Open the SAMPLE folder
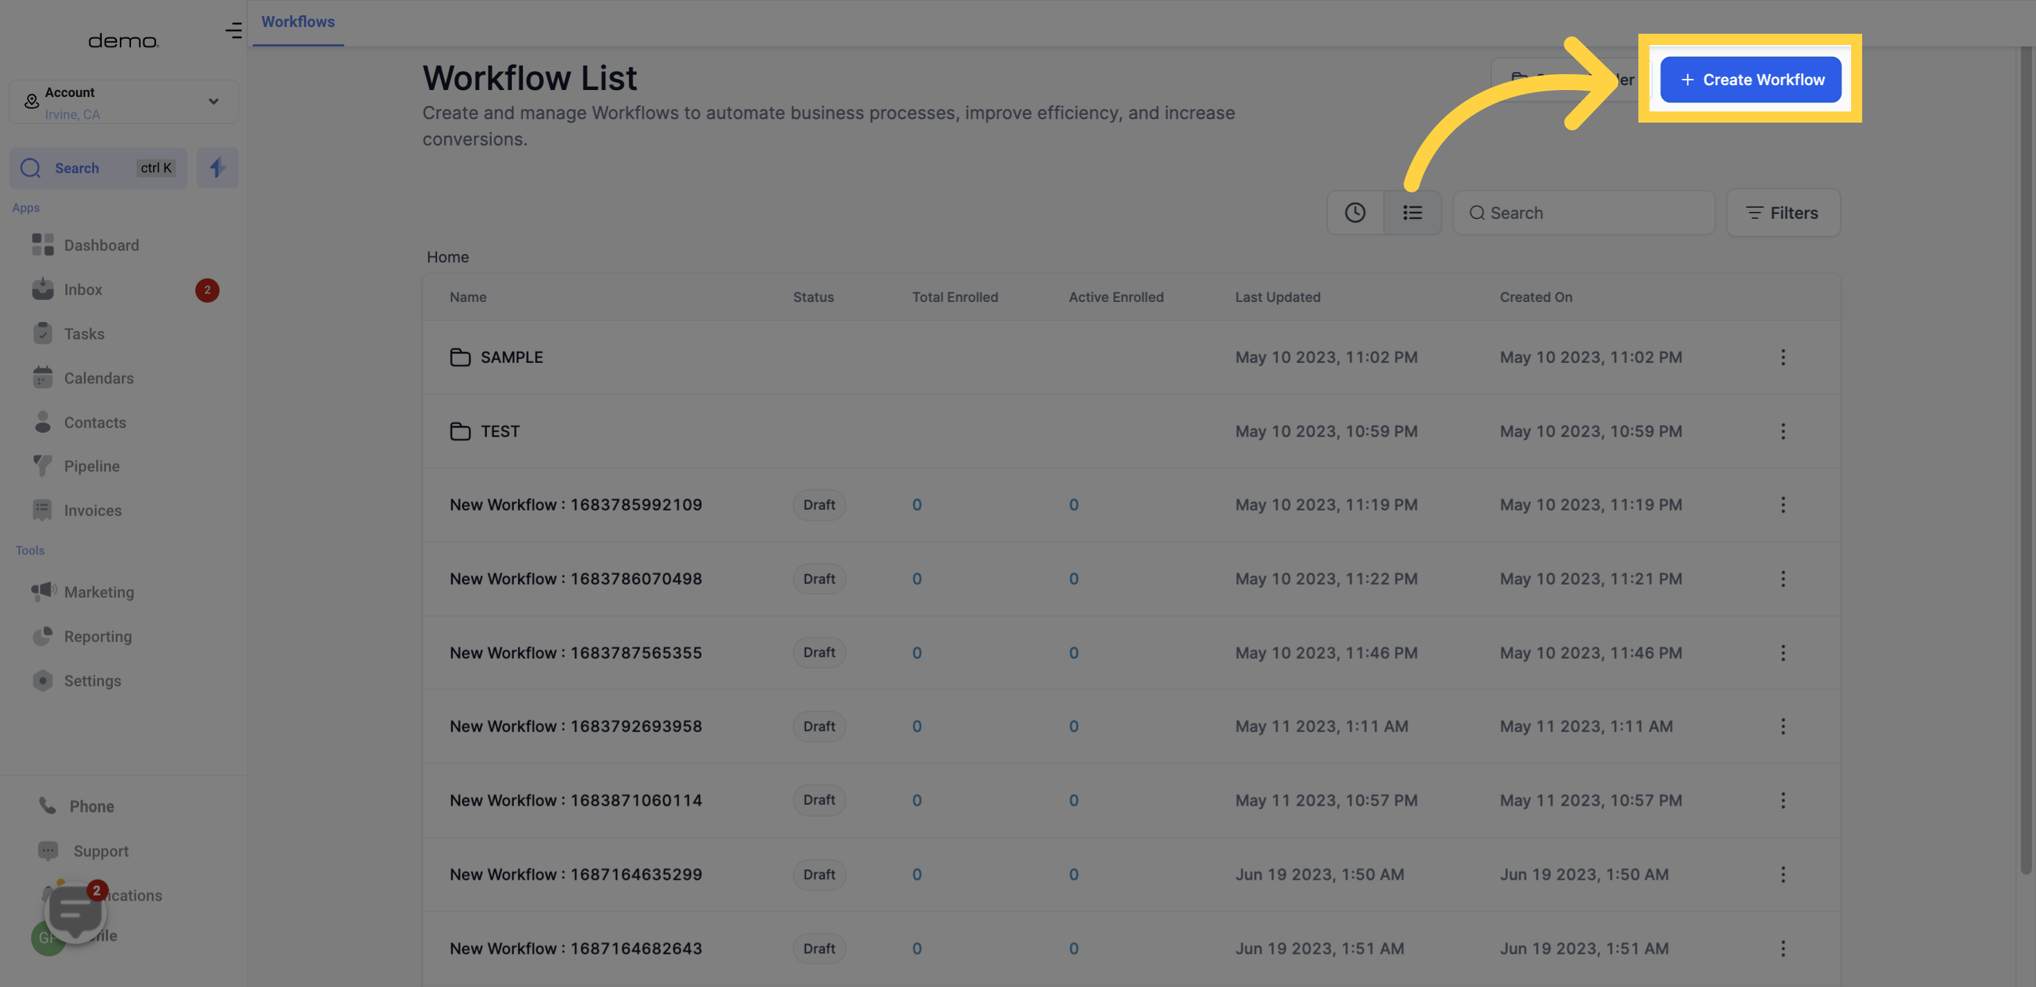The height and width of the screenshot is (987, 2036). 511,357
